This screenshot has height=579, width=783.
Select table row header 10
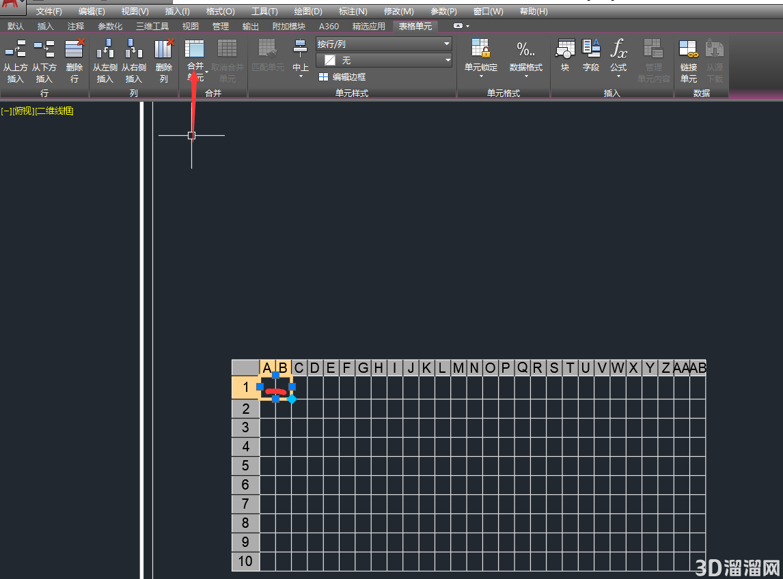click(245, 561)
